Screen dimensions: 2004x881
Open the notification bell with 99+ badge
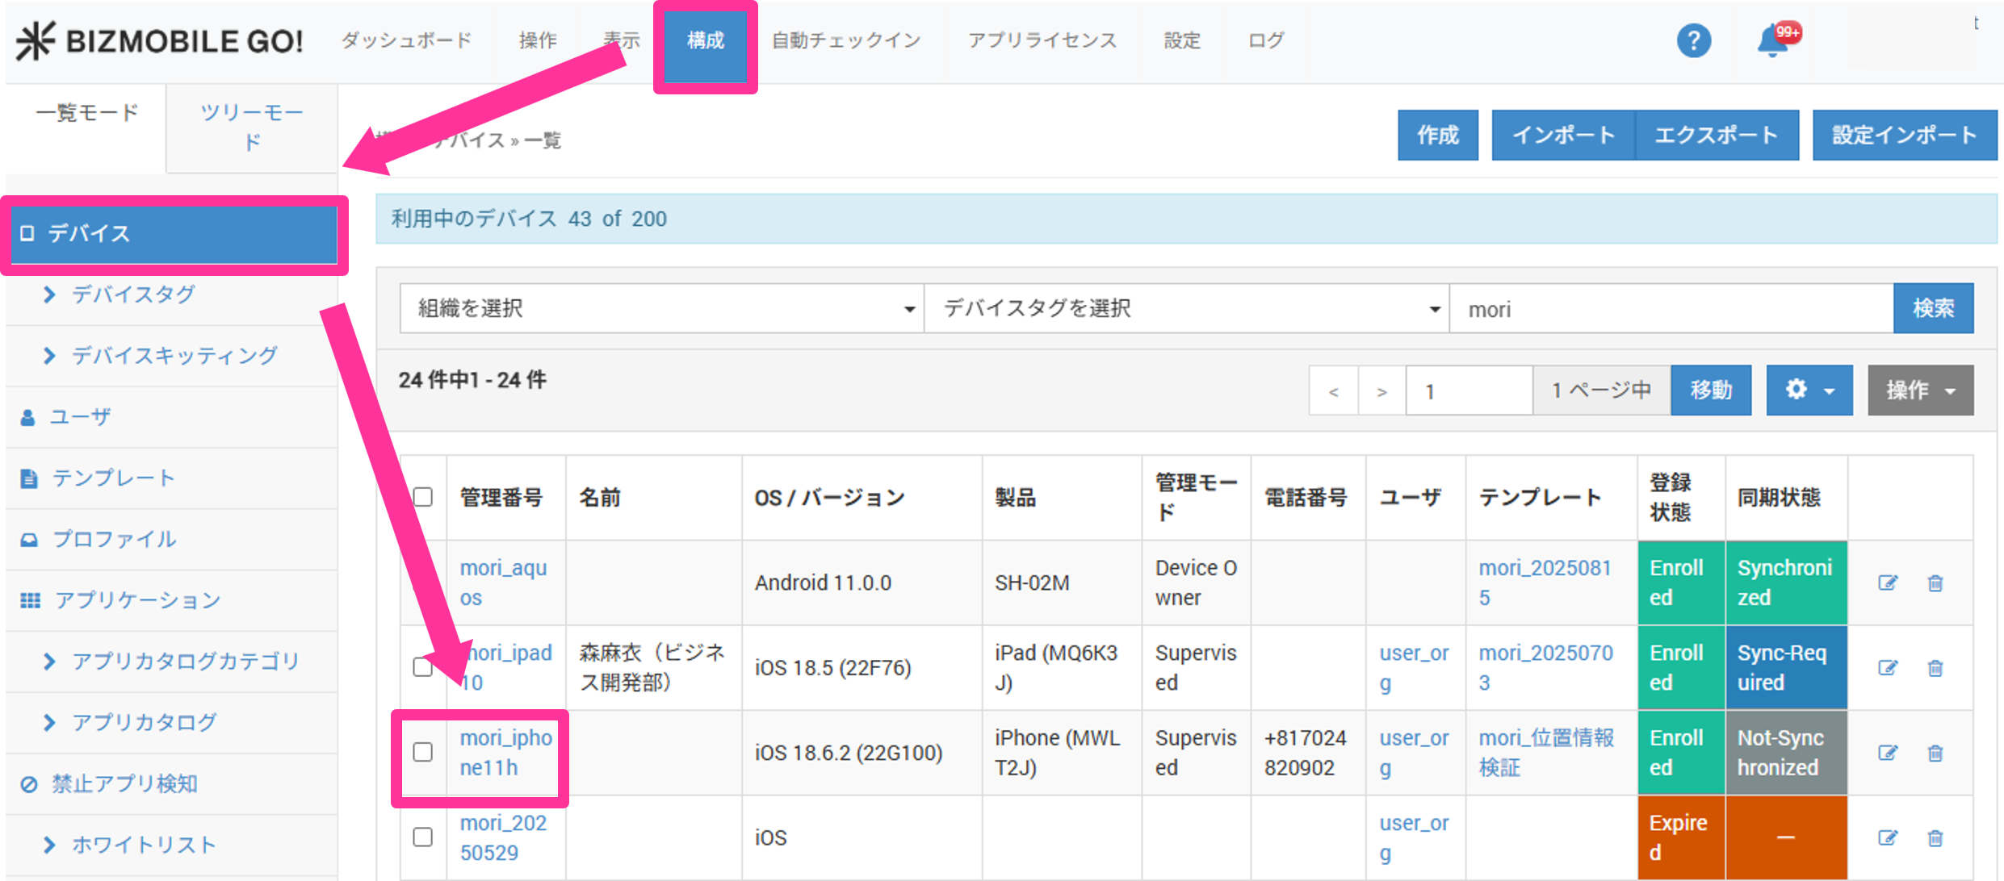point(1773,40)
